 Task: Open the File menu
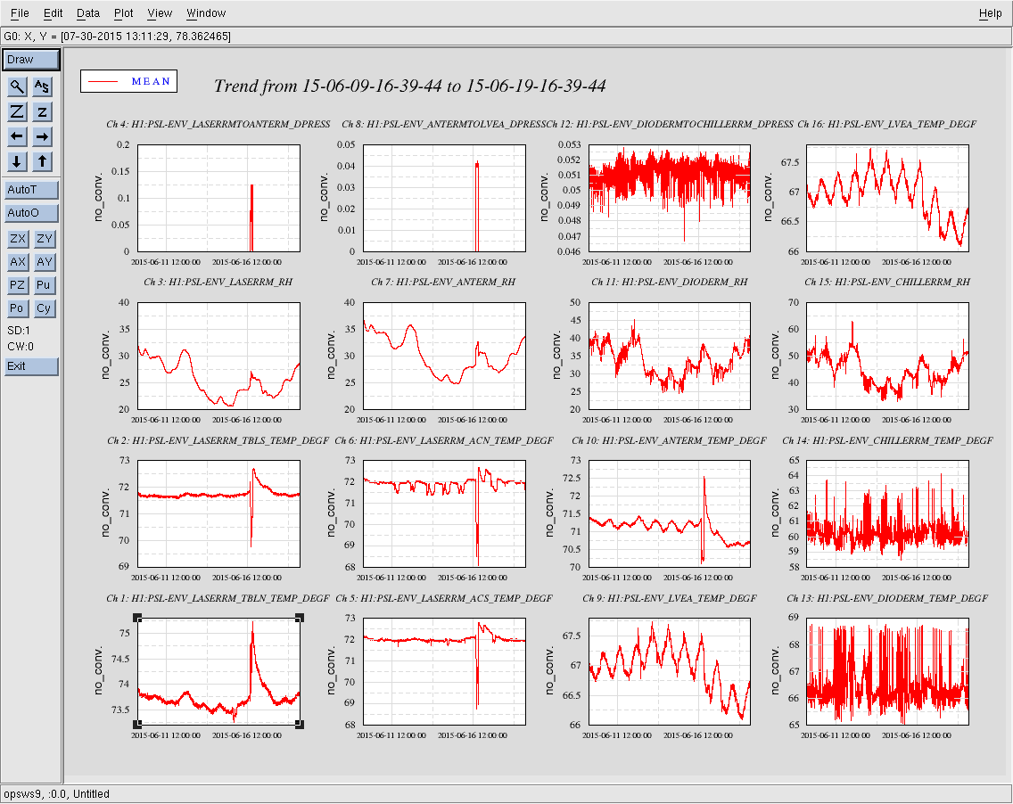pos(20,13)
